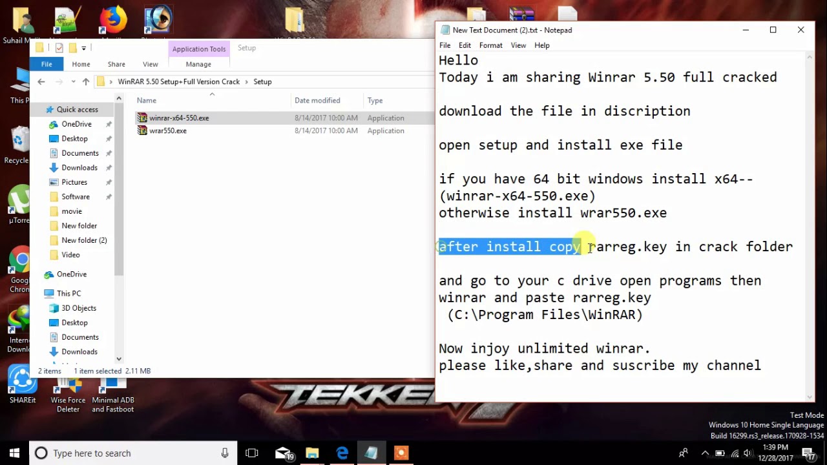Click the Explorer Back arrow

[41, 81]
